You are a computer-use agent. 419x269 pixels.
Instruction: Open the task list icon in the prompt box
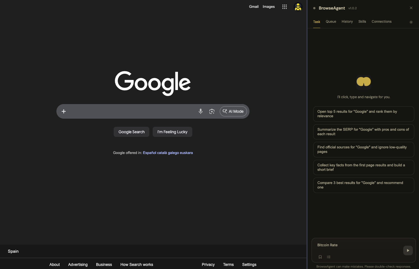pyautogui.click(x=329, y=257)
